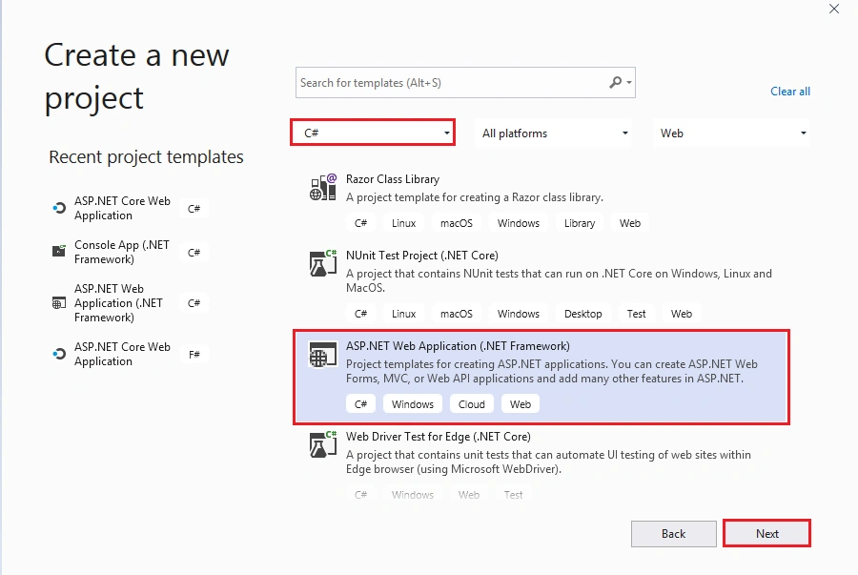Click the Clear all link
The image size is (858, 575).
tap(790, 92)
